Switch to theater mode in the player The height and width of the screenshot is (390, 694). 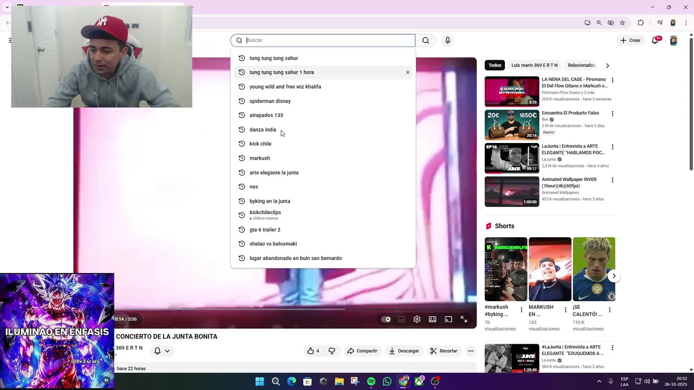coord(433,319)
